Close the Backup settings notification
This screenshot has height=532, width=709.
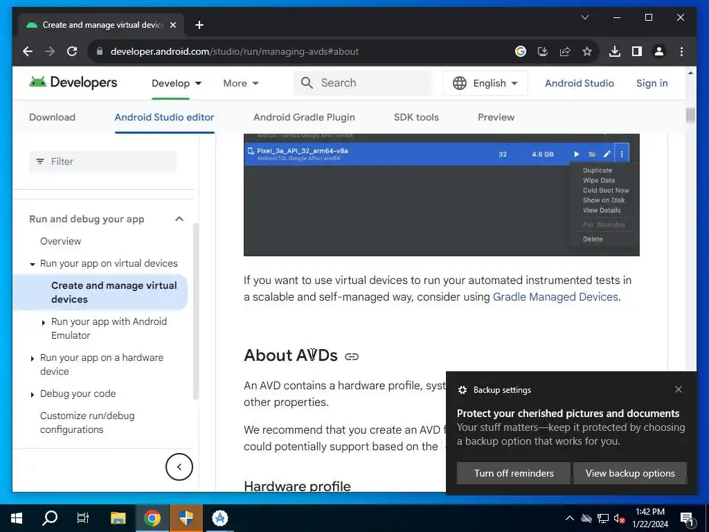click(679, 389)
